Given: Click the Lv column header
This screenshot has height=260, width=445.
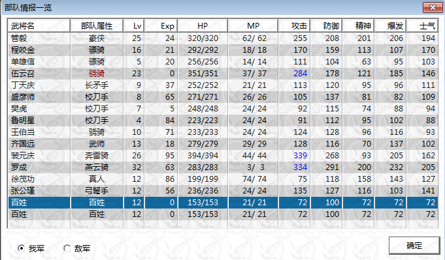Looking at the screenshot, I should [x=134, y=26].
